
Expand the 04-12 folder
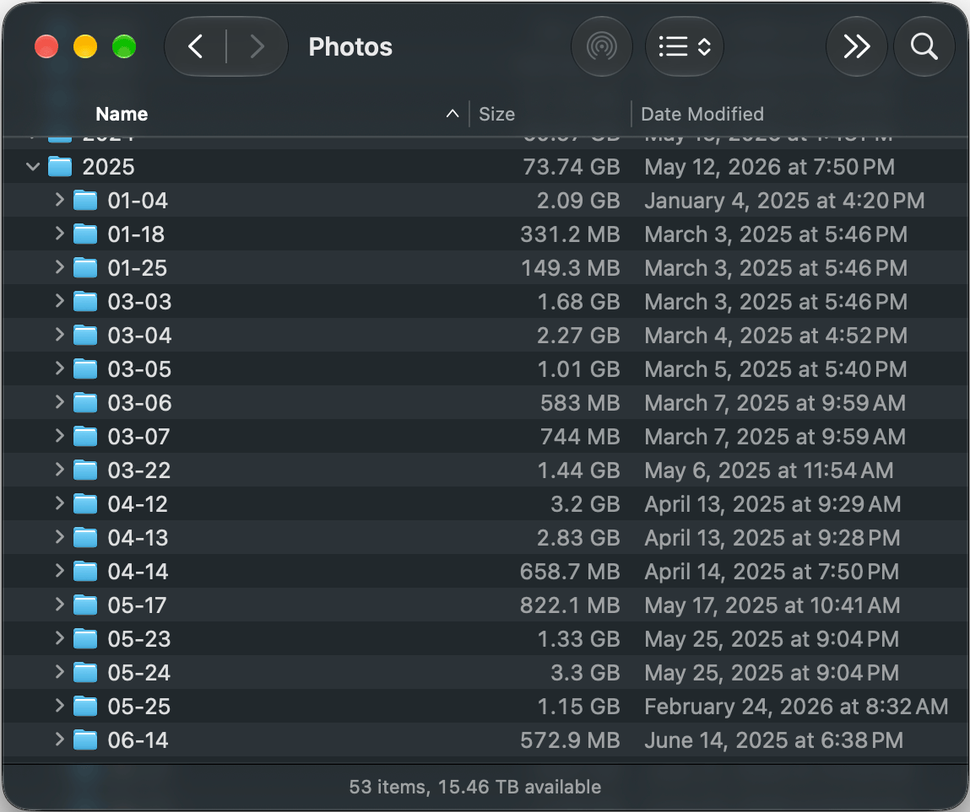click(59, 503)
